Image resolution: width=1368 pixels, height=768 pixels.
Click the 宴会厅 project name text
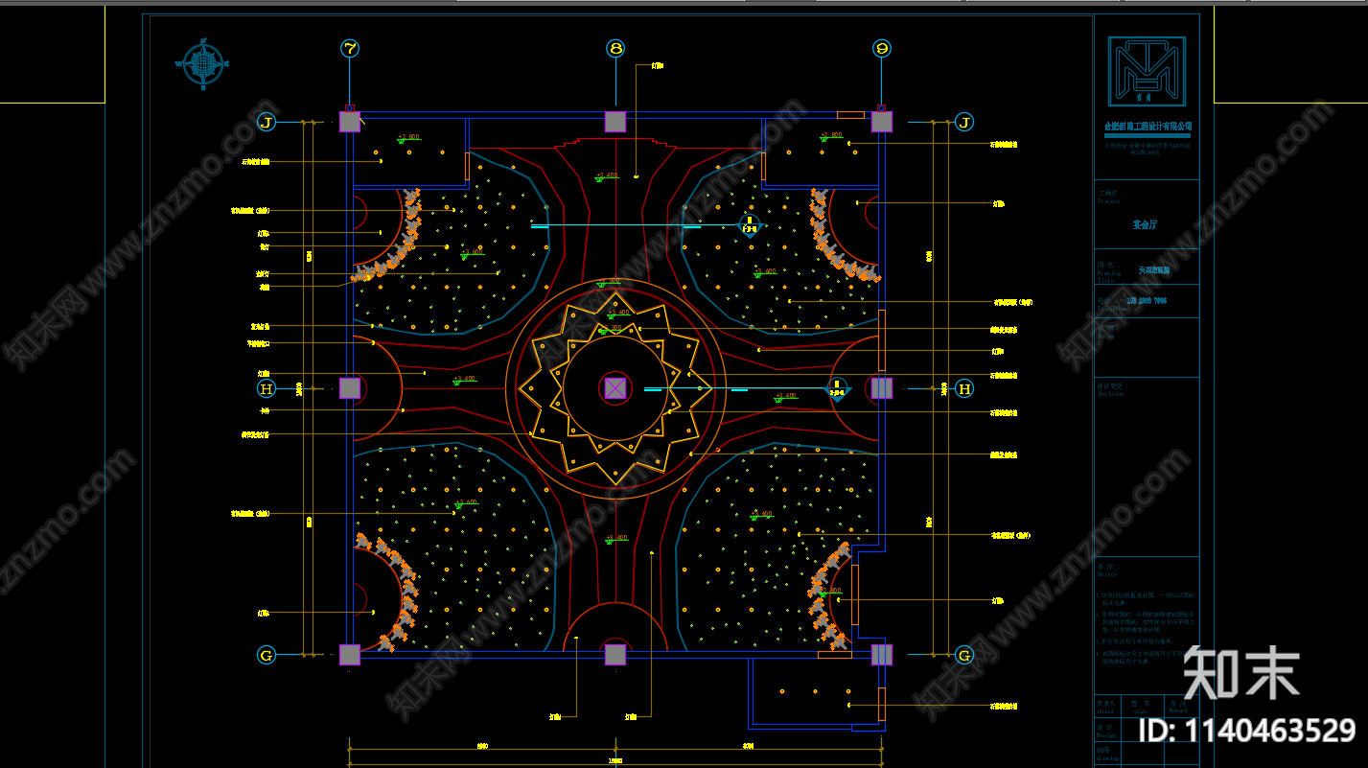pos(1145,224)
